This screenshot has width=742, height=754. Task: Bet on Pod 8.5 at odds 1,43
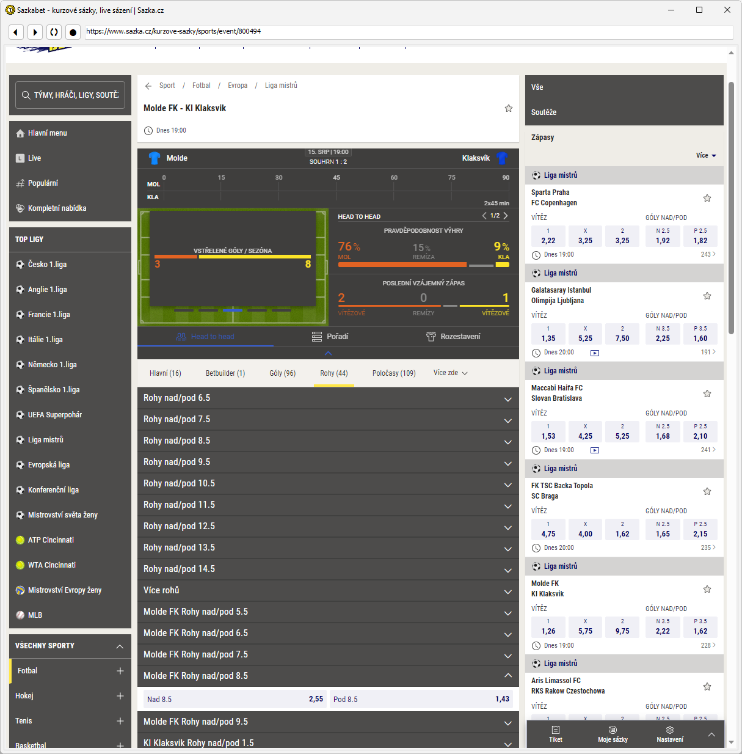tap(421, 699)
